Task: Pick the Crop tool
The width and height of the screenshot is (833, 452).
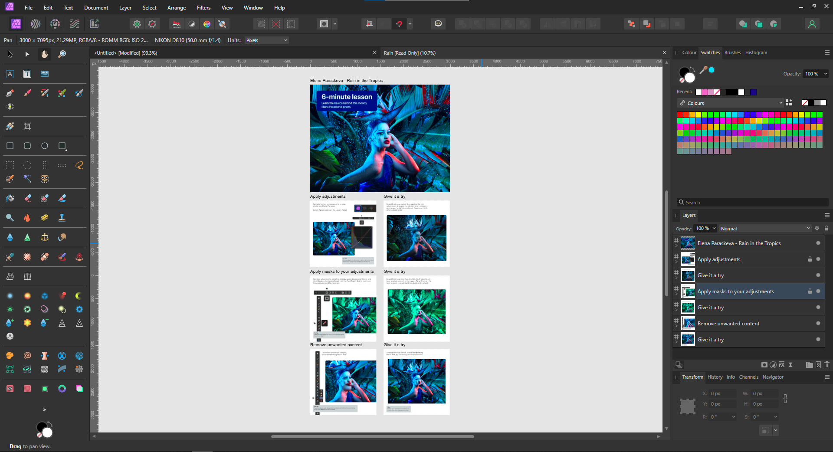Action: [x=27, y=126]
